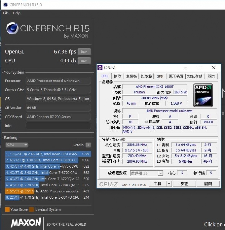Click the 2004.90 MHz front bus value
The image size is (225, 230).
(137, 161)
